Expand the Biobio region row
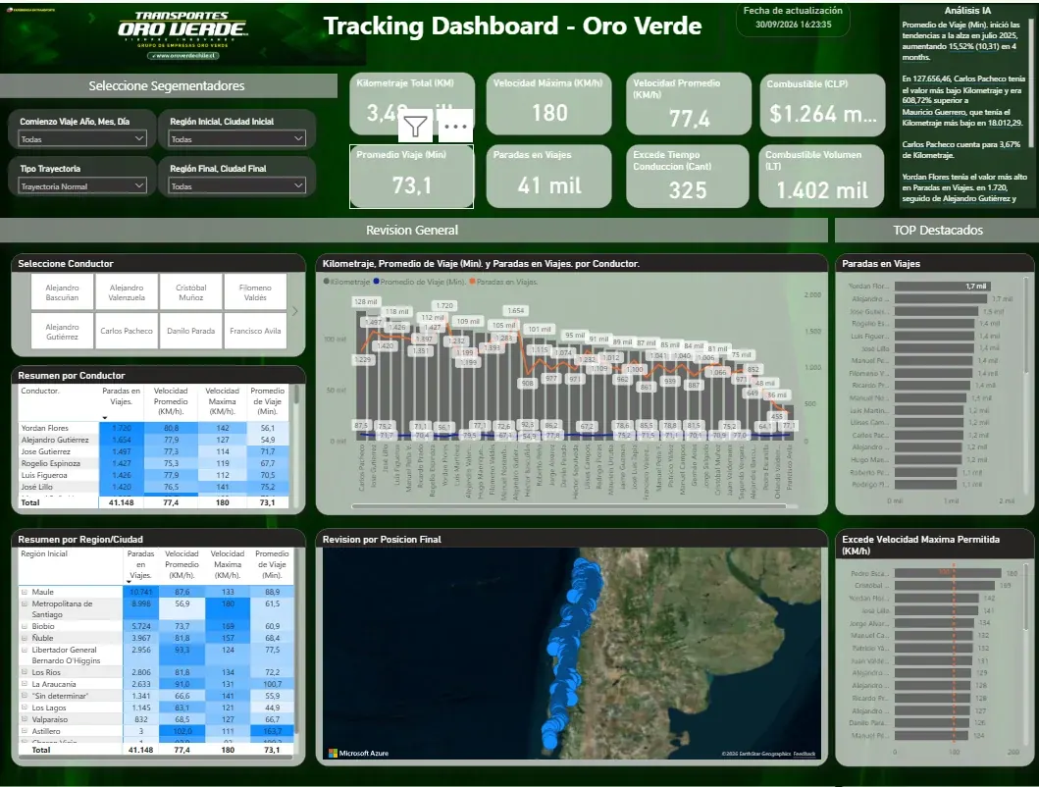The image size is (1039, 787). (x=25, y=626)
